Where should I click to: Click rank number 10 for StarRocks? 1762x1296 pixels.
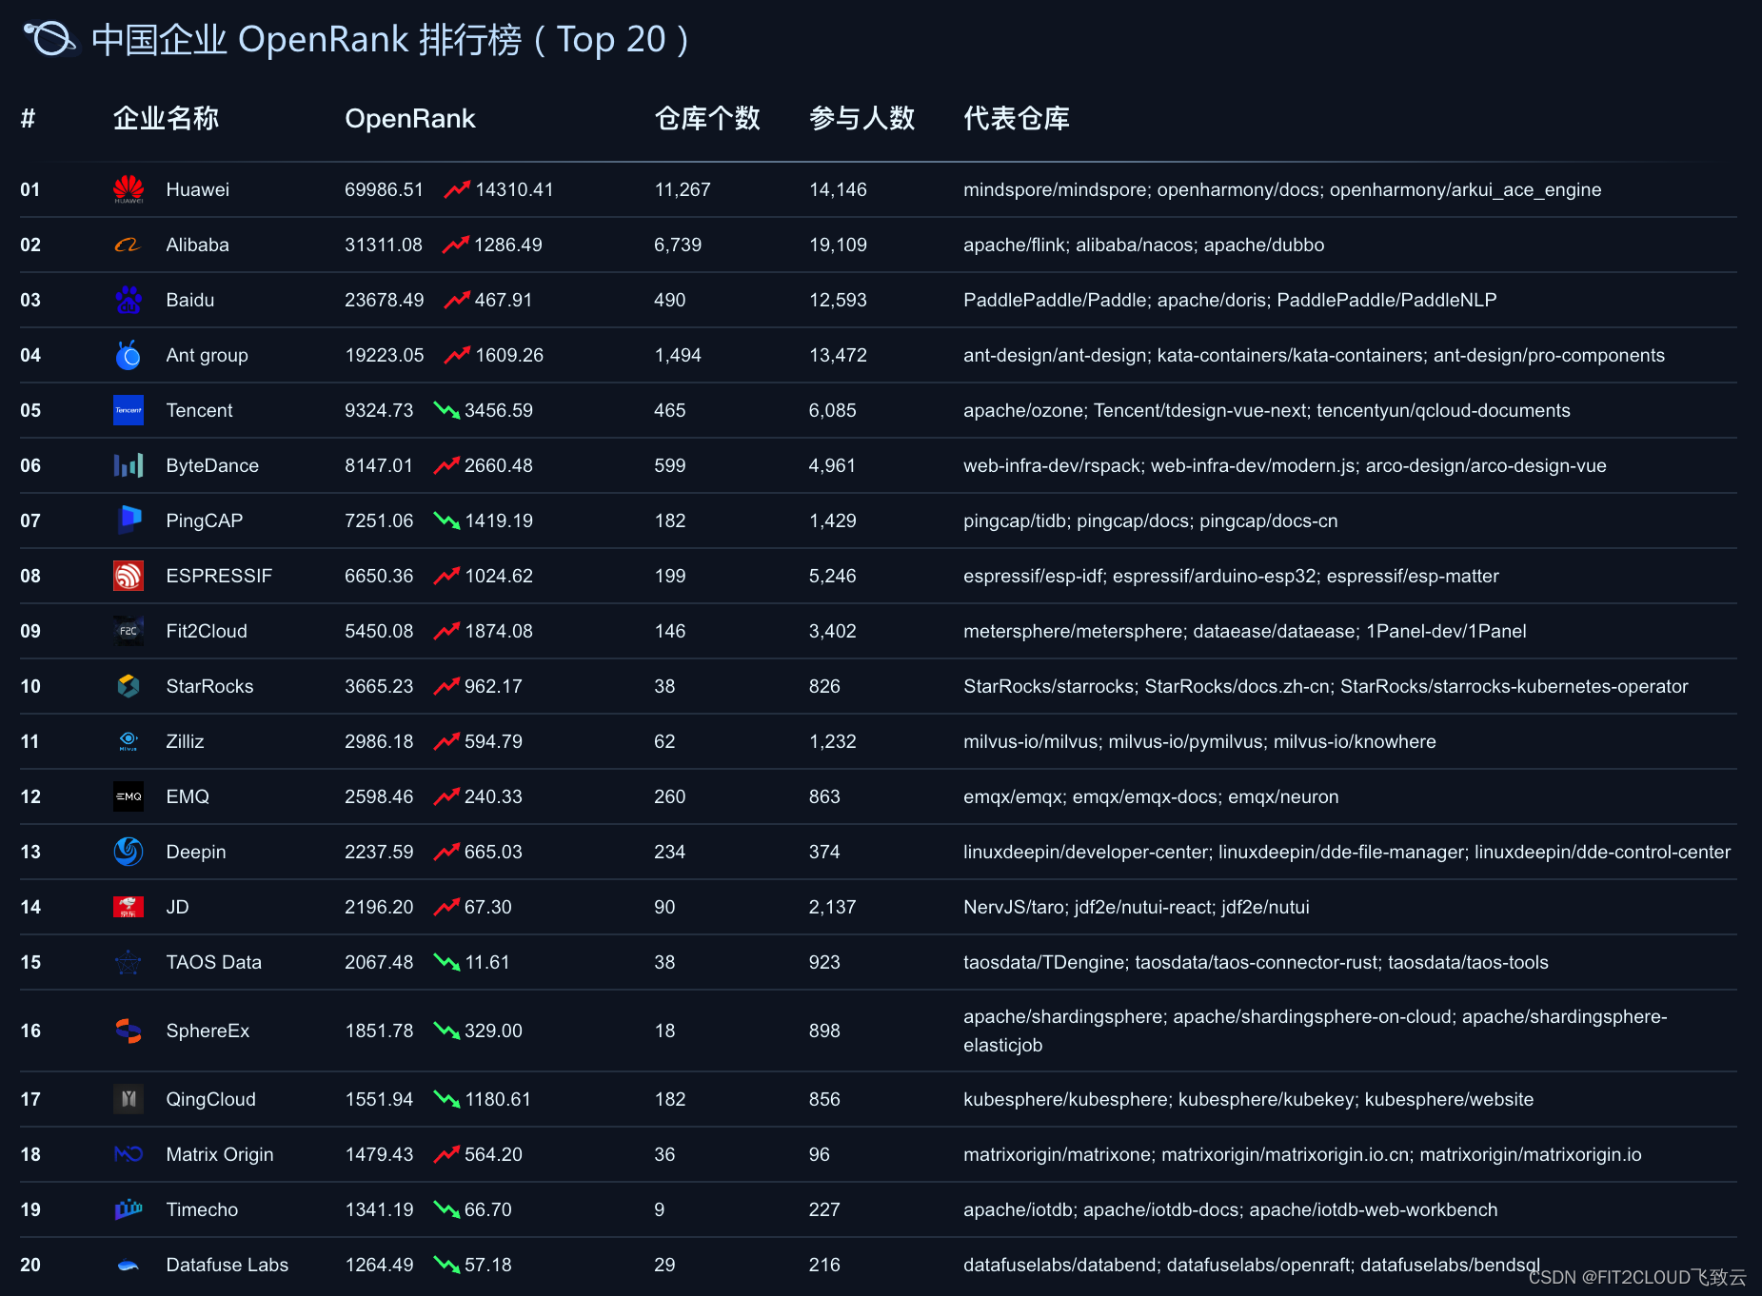(x=30, y=686)
